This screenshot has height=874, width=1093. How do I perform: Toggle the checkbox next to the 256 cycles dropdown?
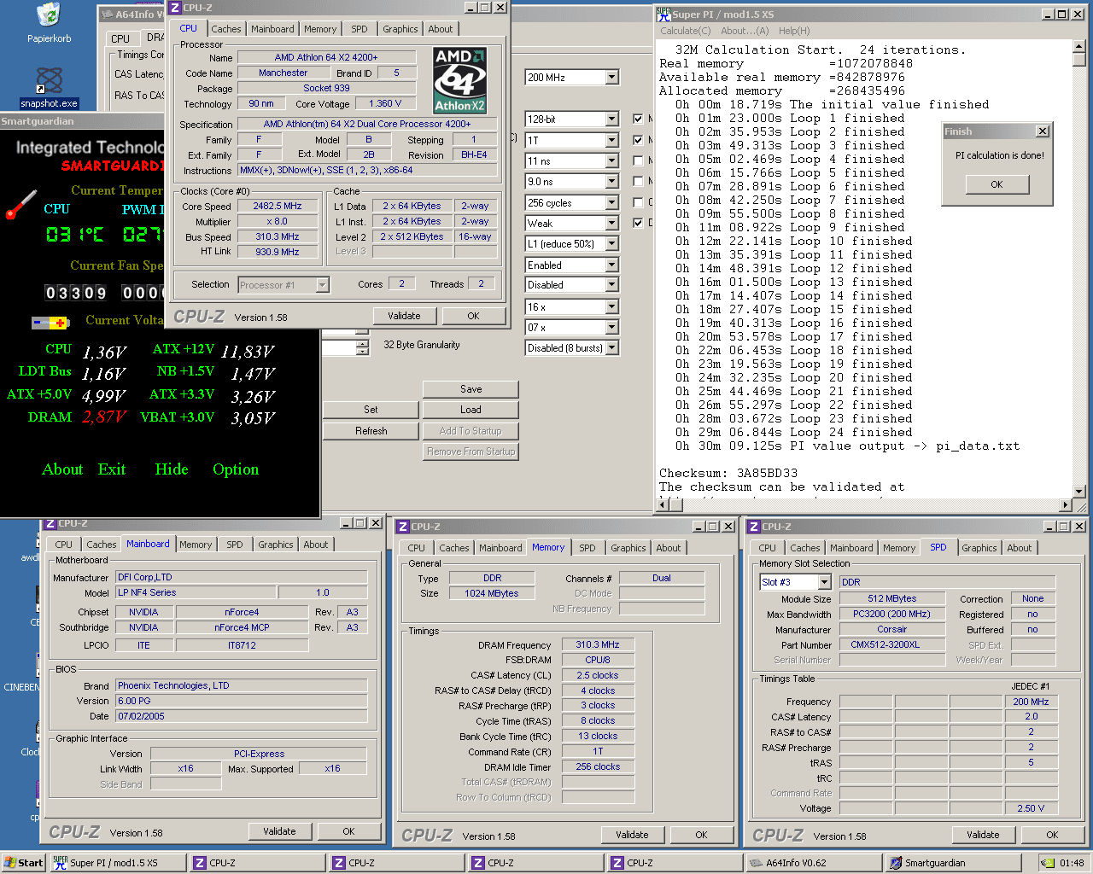point(638,202)
